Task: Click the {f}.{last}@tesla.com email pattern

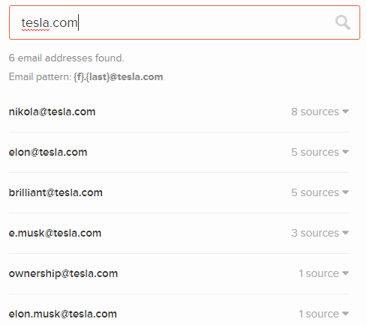Action: (119, 77)
